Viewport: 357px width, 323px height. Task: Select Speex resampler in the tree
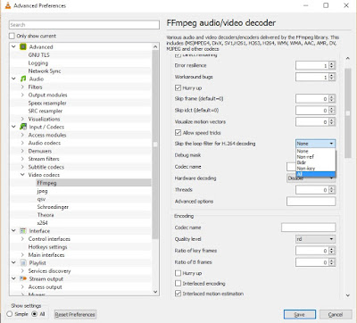click(47, 103)
